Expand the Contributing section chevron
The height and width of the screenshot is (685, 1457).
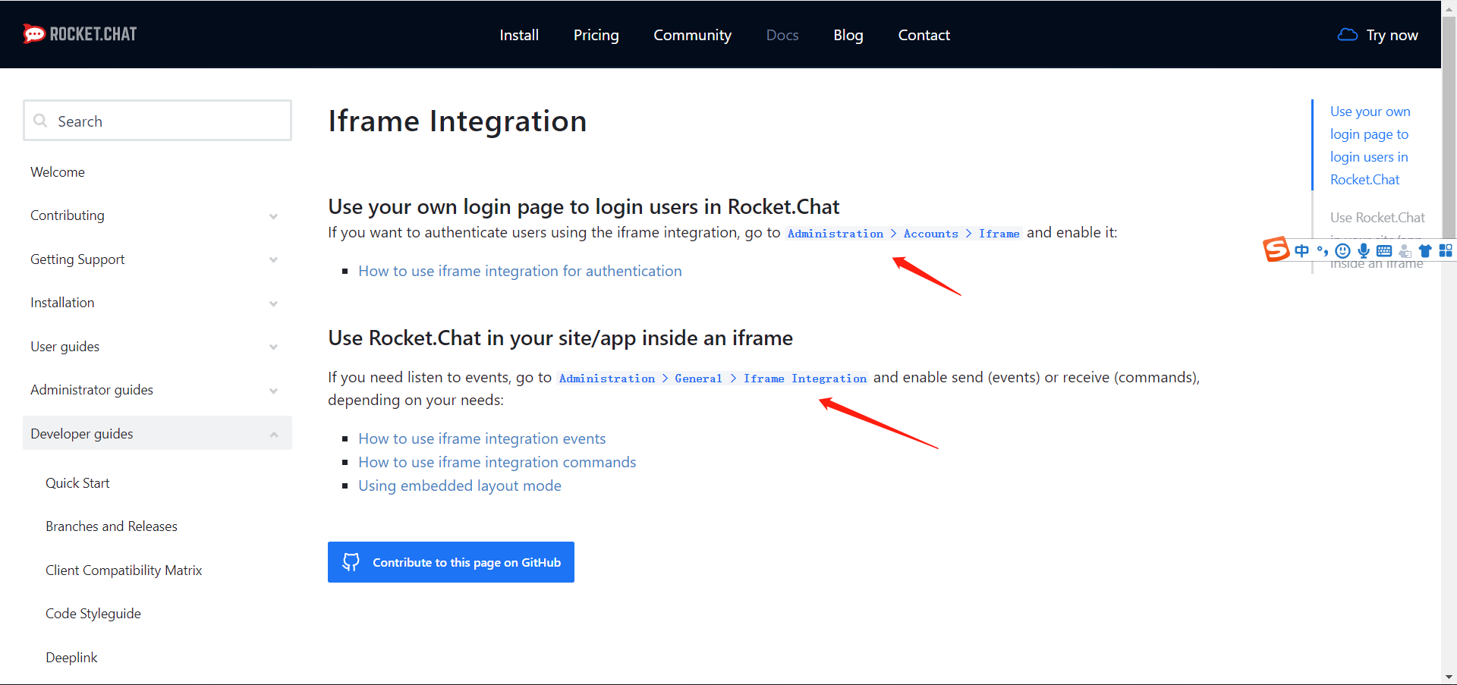273,216
